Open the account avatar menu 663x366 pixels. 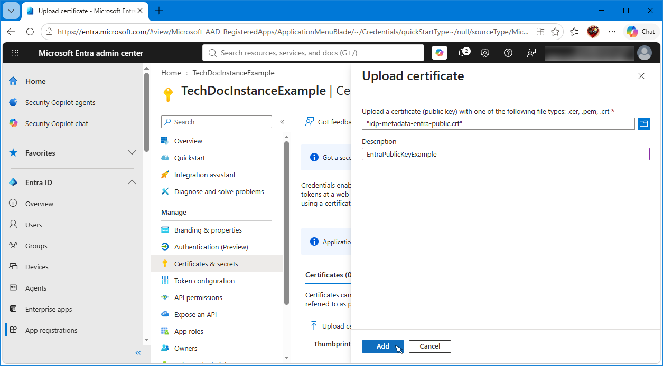(645, 53)
